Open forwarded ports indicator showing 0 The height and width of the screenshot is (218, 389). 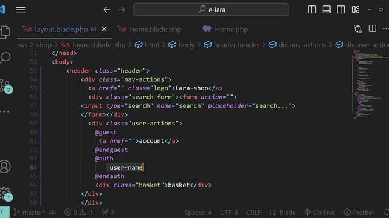point(108,213)
